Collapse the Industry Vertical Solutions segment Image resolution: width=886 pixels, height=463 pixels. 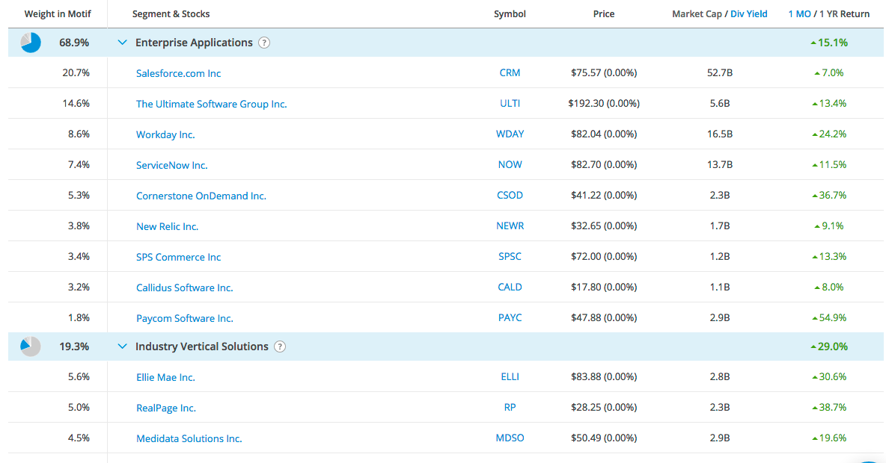click(123, 347)
